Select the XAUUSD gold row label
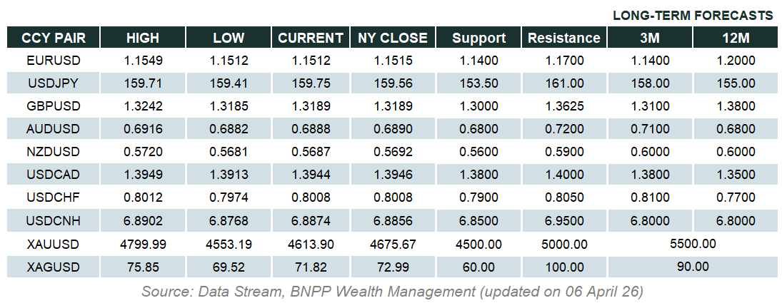 click(x=52, y=244)
